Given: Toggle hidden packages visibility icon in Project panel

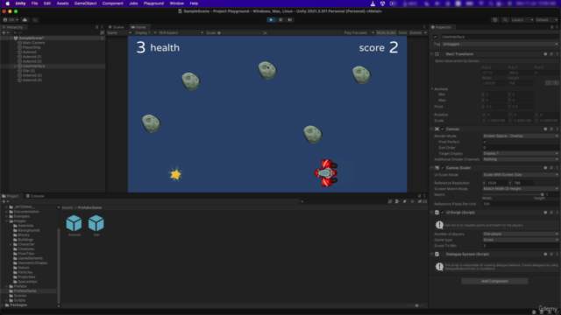Looking at the screenshot, I should coord(422,201).
